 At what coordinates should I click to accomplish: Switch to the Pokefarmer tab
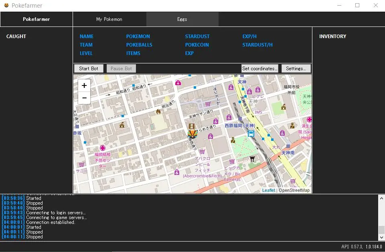click(x=36, y=19)
